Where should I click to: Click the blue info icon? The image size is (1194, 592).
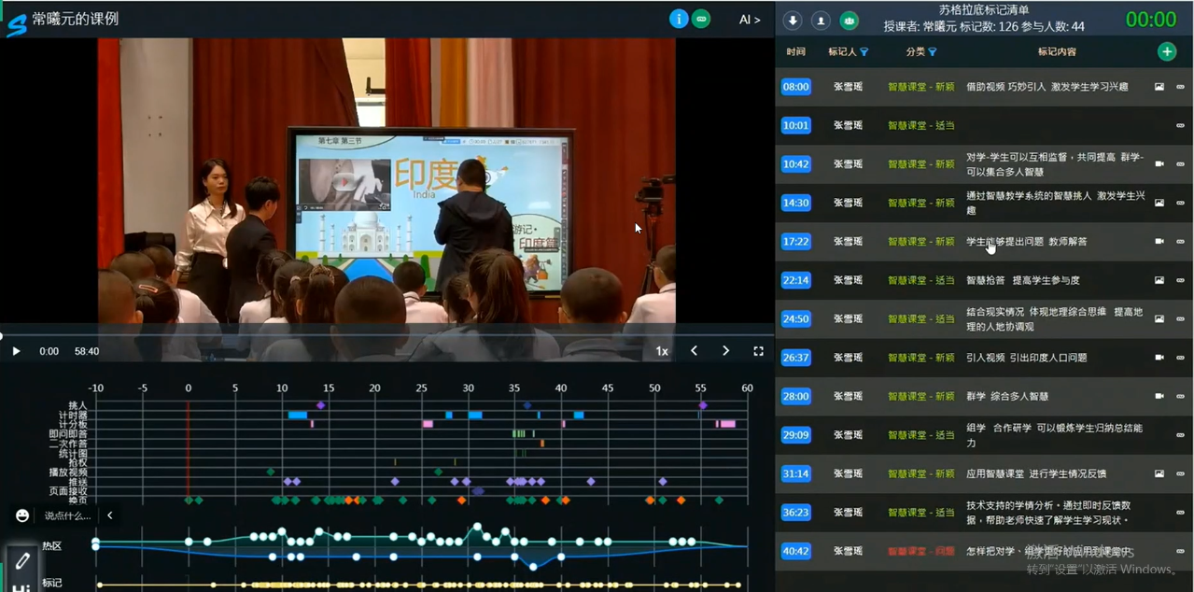coord(679,19)
